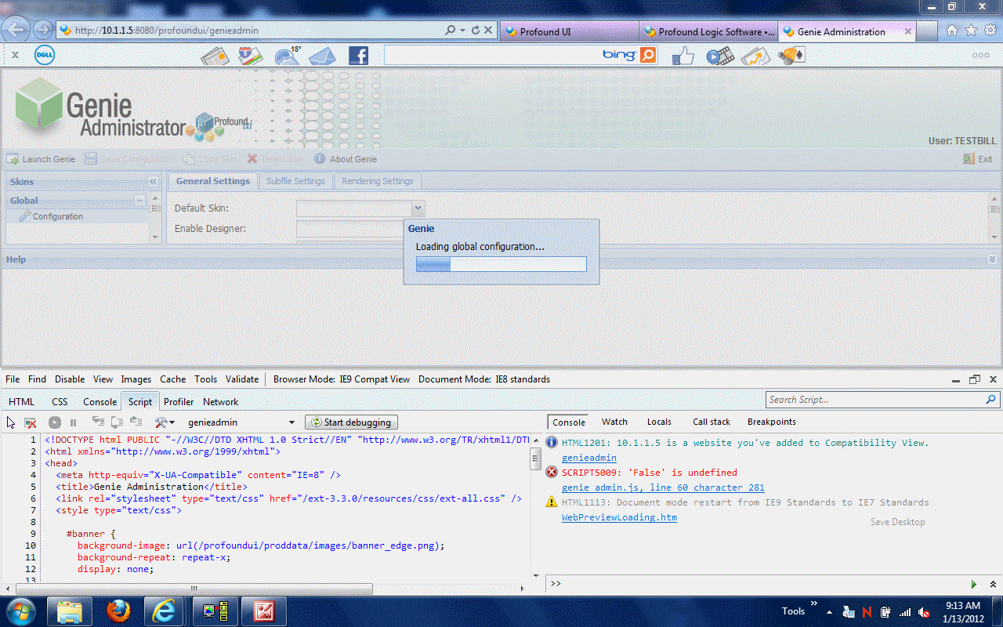Click the Step Into debugger icon

click(x=98, y=422)
